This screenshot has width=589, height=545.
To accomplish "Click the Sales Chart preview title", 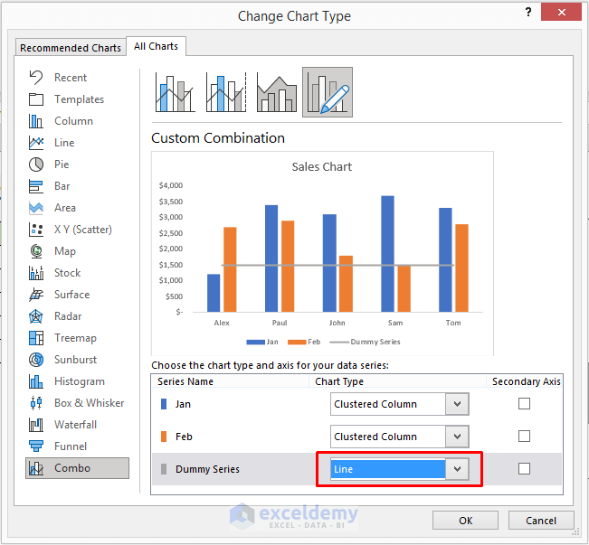I will pyautogui.click(x=322, y=166).
